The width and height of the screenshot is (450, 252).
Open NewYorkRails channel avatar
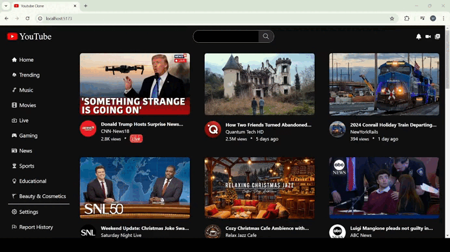[337, 129]
